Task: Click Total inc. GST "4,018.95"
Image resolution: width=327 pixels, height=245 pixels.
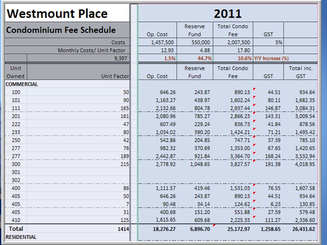Action: [305, 164]
